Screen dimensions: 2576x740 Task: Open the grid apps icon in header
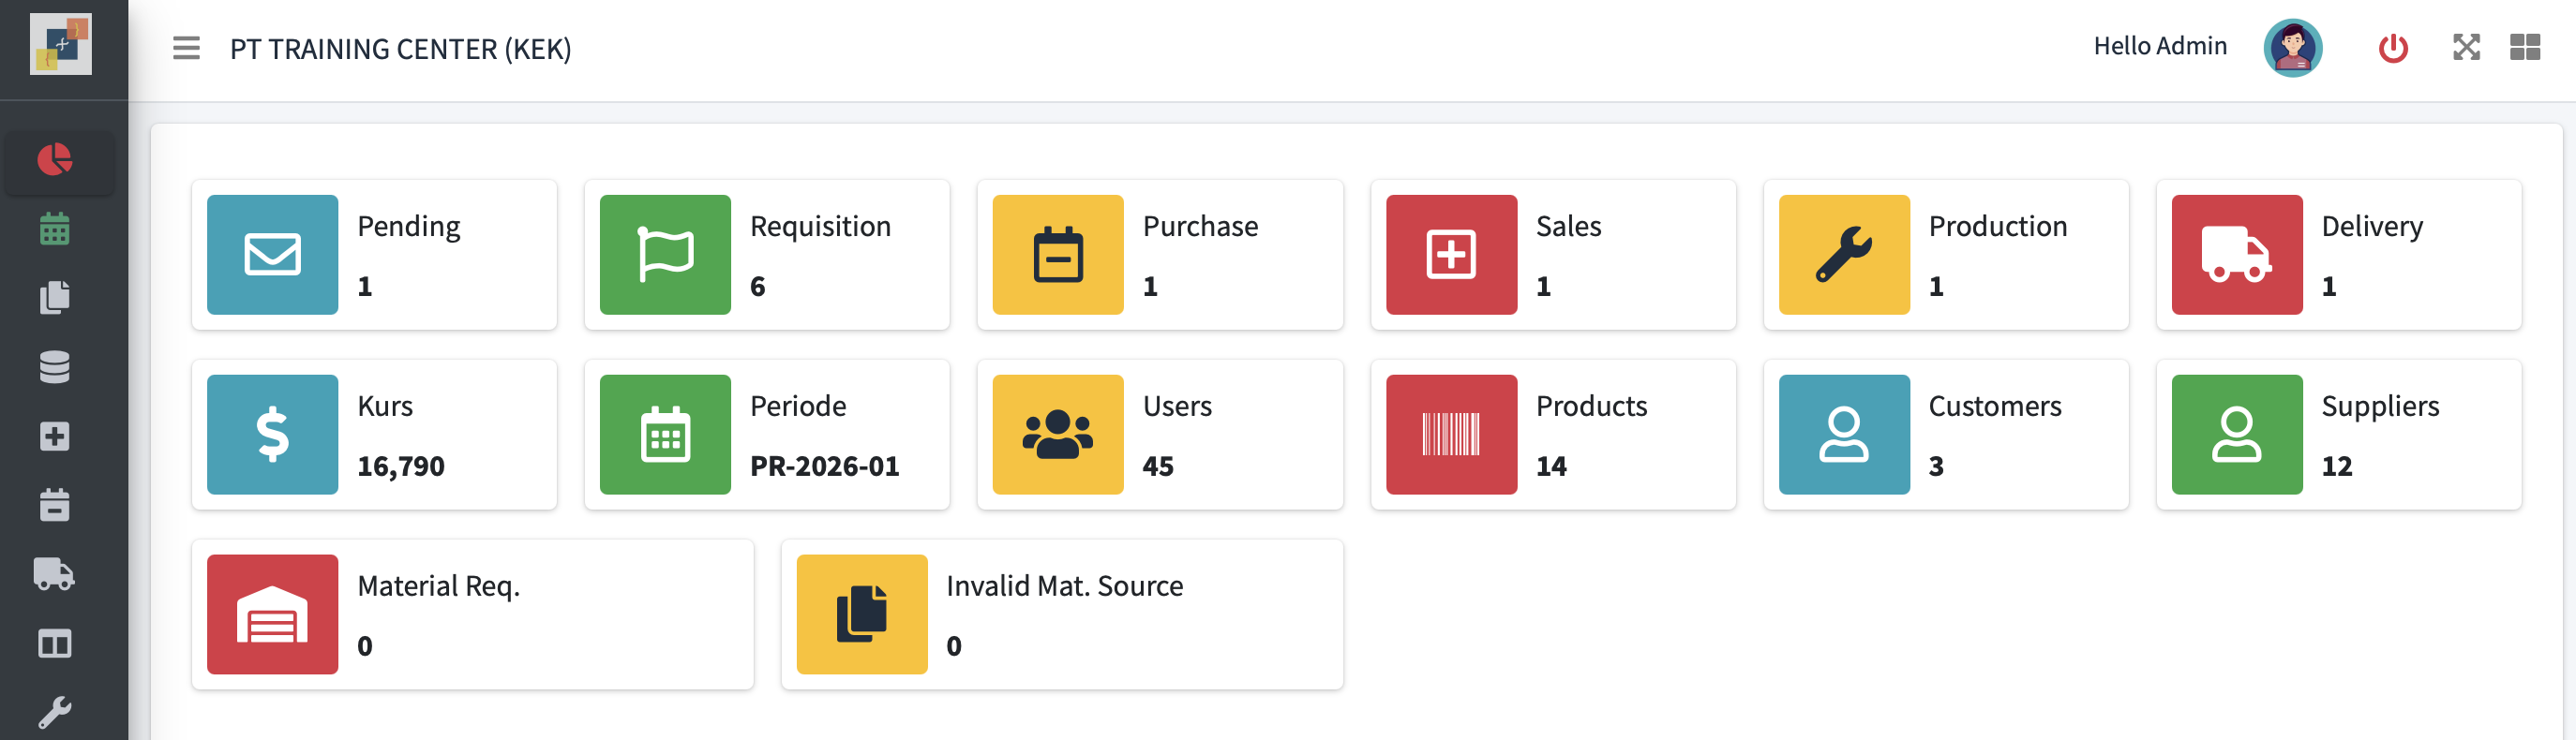(x=2524, y=48)
